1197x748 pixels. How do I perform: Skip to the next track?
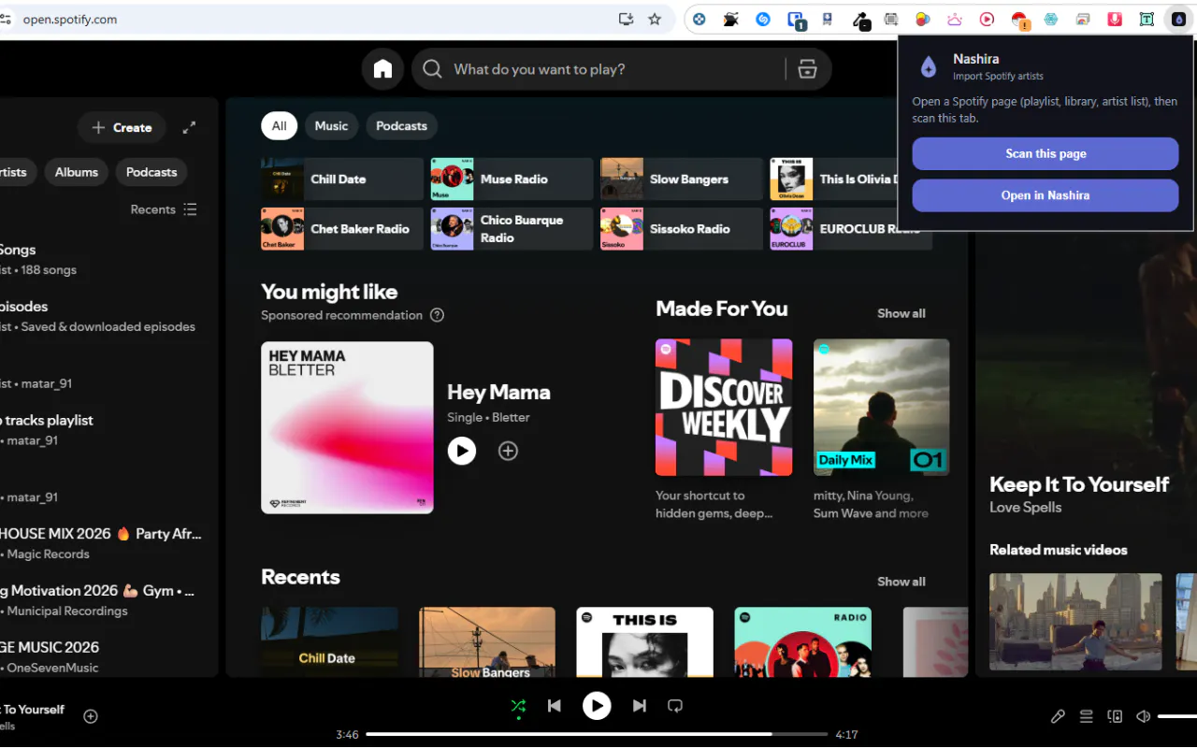click(x=640, y=706)
